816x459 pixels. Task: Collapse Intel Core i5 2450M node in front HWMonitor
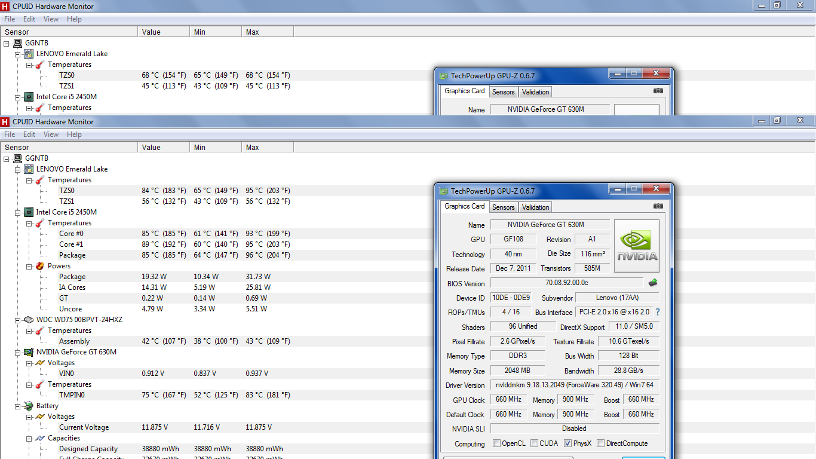pyautogui.click(x=18, y=212)
